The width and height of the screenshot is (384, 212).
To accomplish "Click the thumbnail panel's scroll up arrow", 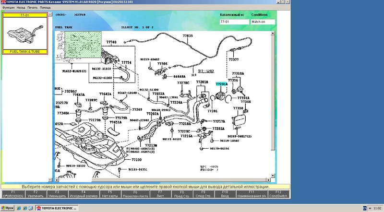I will [x=50, y=14].
